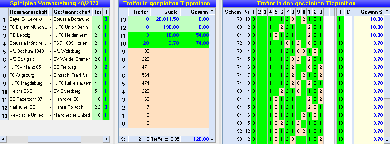Image resolution: width=390 pixels, height=144 pixels.
Task: Click Treffer count 82
Action: pos(139,51)
